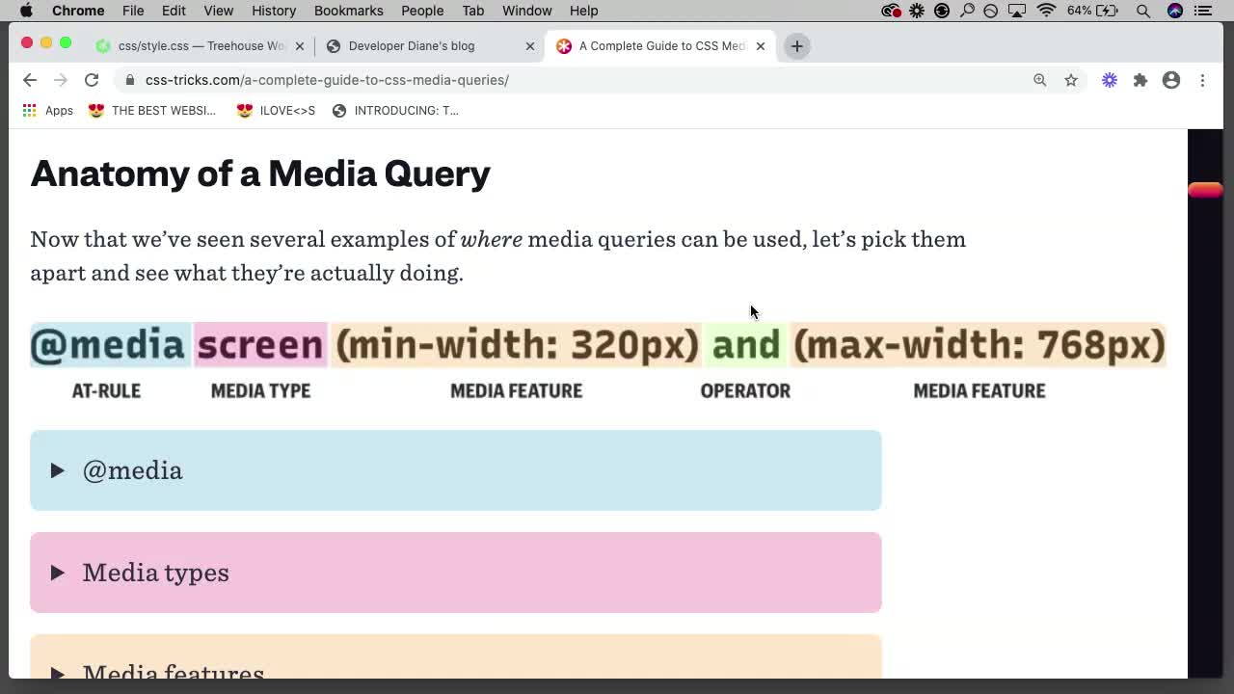Screen dimensions: 1234x694
Task: Bookmark this page with the star icon
Action: tap(1071, 80)
